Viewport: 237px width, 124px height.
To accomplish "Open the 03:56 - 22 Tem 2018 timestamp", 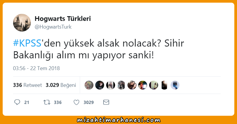I will 36,68.
